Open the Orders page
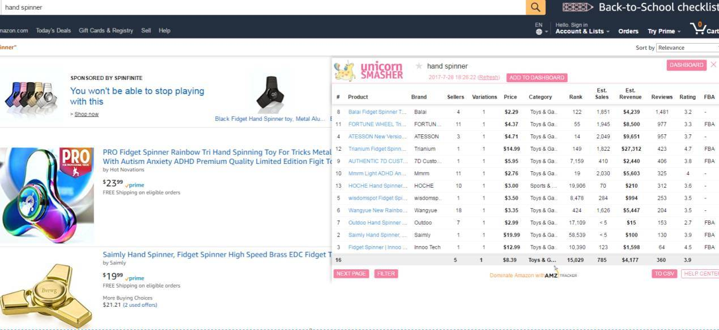 click(628, 31)
